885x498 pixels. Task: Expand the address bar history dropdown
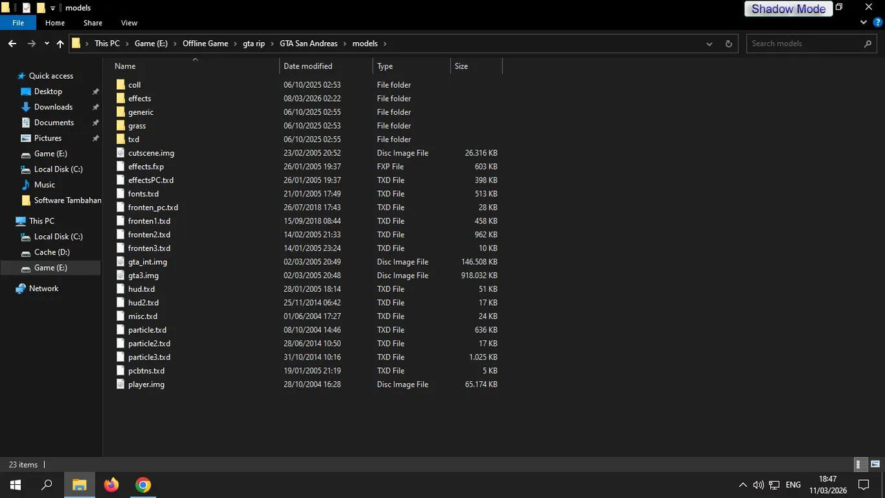pyautogui.click(x=709, y=44)
